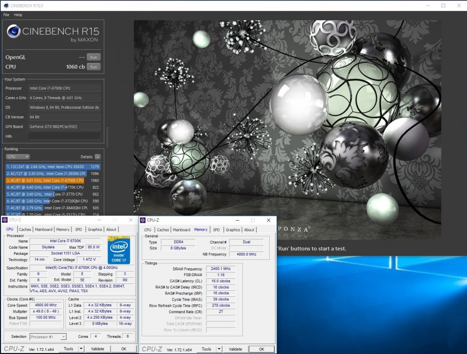Click Tools button in right CPU-Z
Viewport: 467px width, 354px height.
(207, 349)
